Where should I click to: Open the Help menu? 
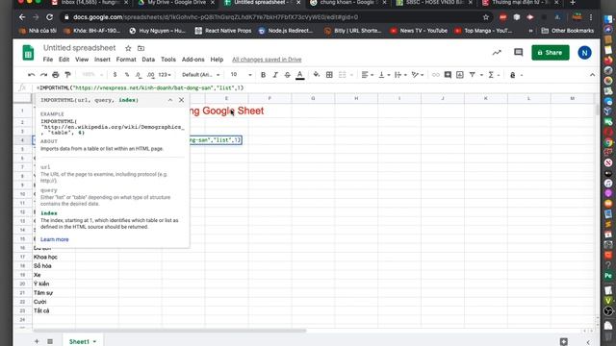coord(217,60)
